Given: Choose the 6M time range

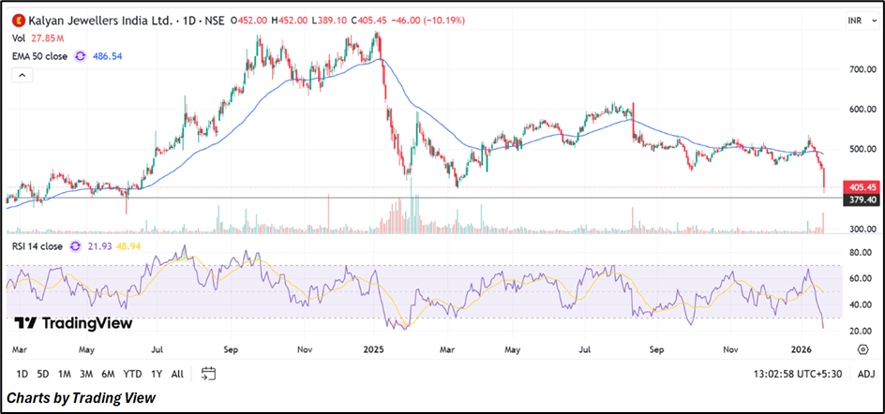Looking at the screenshot, I should pyautogui.click(x=109, y=374).
